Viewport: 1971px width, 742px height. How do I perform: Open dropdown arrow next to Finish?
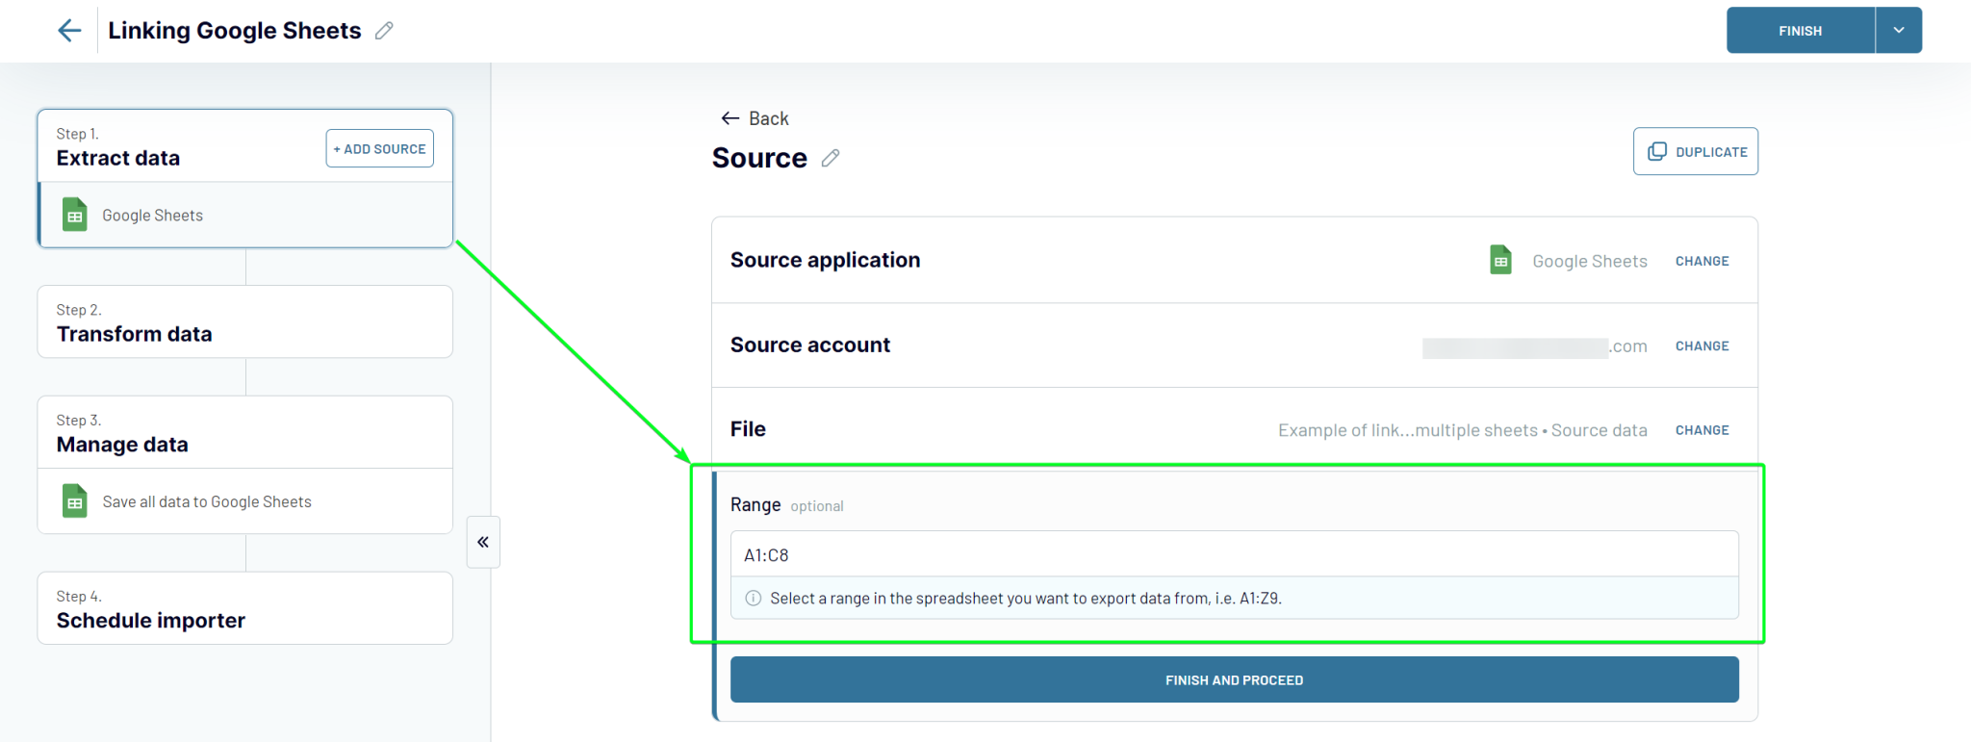click(x=1899, y=30)
